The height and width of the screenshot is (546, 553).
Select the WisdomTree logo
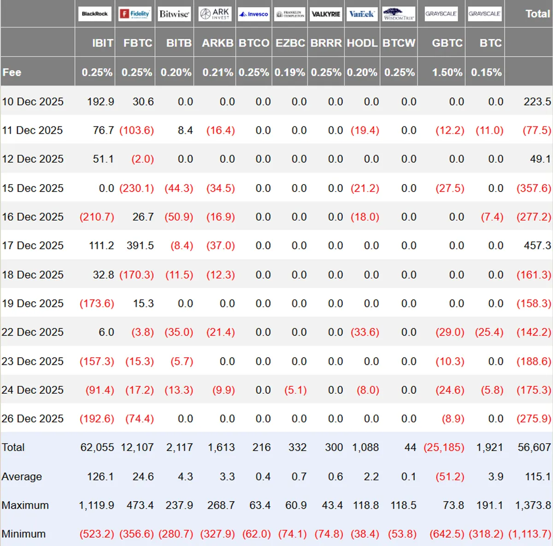(399, 14)
